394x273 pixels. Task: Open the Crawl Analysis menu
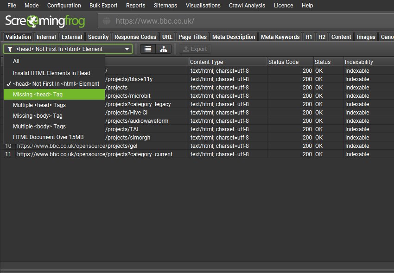point(247,6)
